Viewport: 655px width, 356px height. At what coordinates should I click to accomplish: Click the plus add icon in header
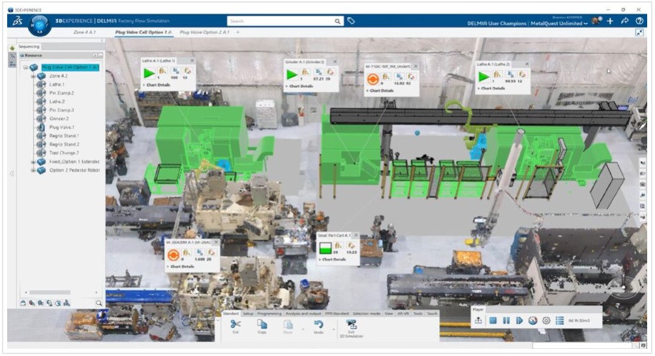point(610,21)
